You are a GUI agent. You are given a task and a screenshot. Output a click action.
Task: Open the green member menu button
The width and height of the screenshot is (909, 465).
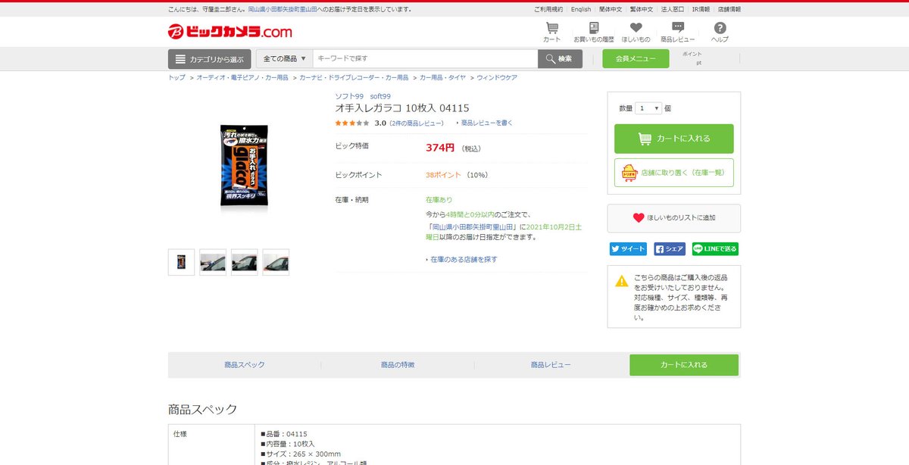(x=636, y=59)
